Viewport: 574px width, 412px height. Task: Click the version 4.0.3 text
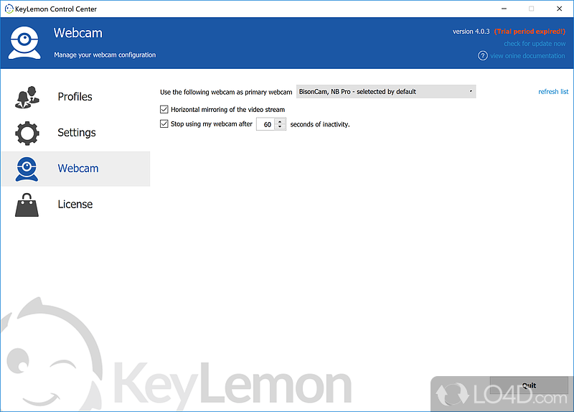click(471, 32)
